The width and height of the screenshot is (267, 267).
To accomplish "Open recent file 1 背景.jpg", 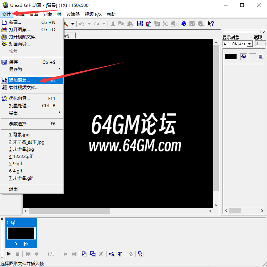I will (x=32, y=135).
